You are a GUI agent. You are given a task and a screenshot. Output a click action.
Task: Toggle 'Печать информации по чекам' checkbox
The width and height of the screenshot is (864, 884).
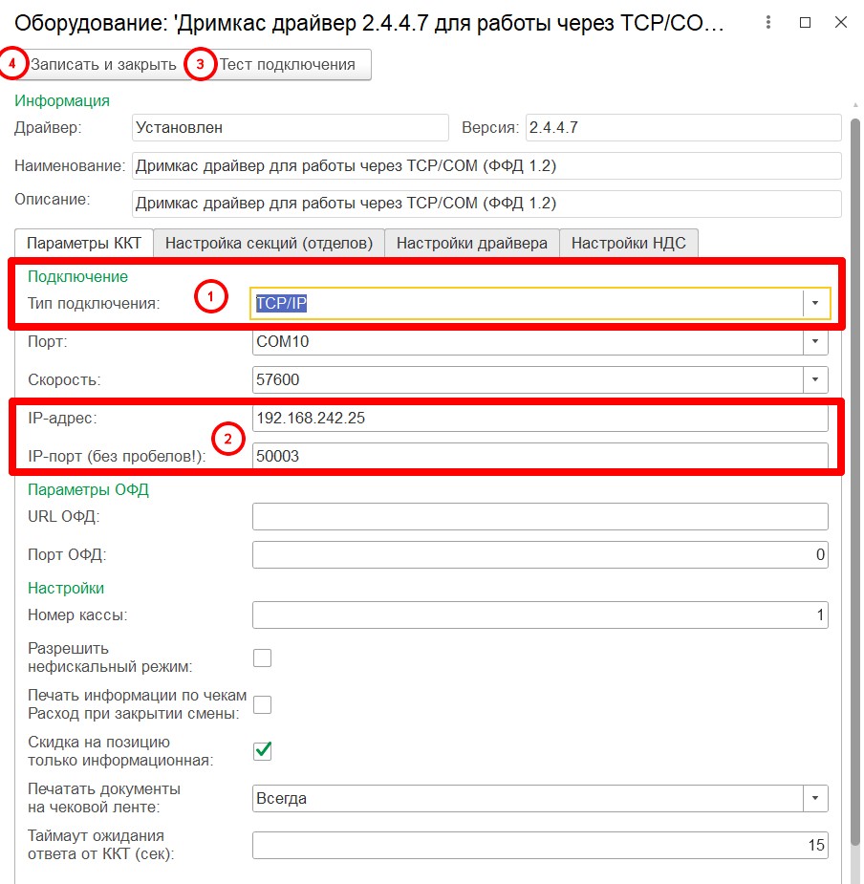click(262, 704)
